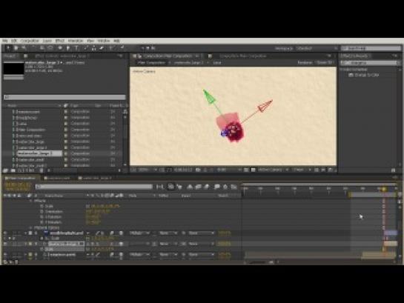Screen dimensions: 404x303
Task: Click the Graph Editor icon in the timeline
Action: tap(234, 187)
